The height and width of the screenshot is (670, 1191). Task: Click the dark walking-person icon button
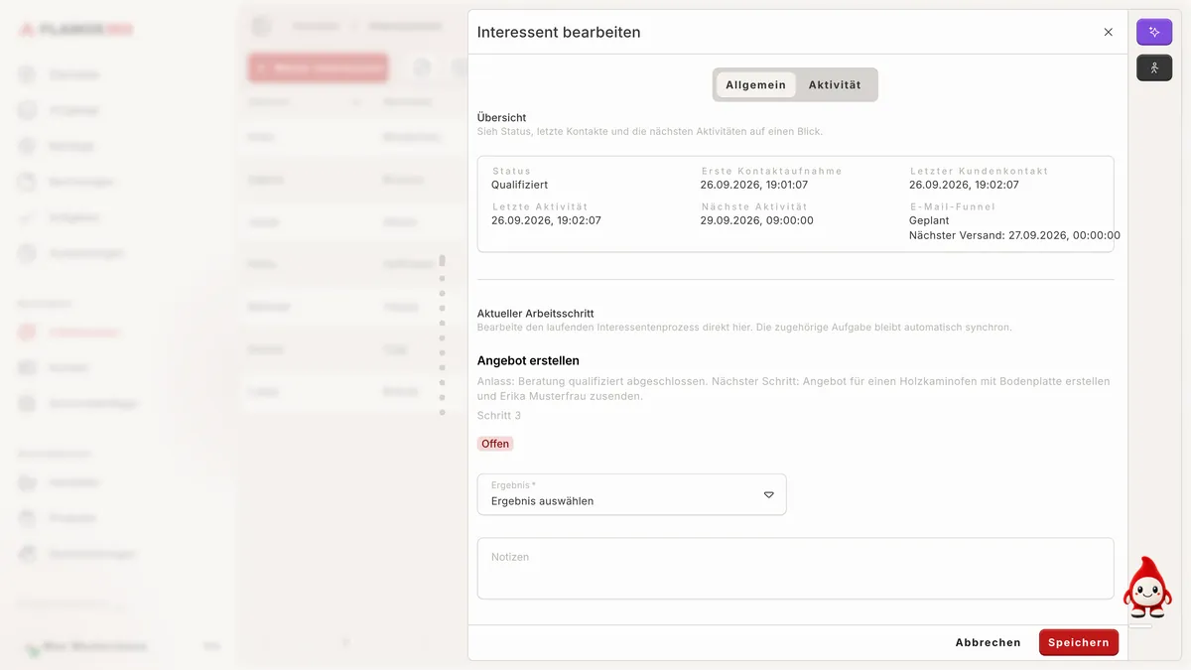(1154, 67)
